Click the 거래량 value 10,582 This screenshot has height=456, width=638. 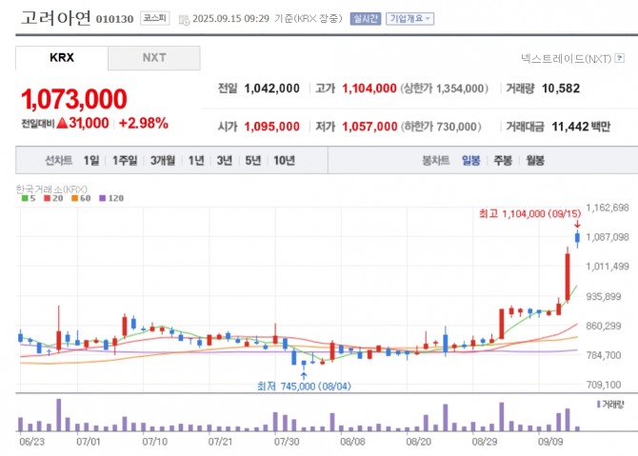[561, 89]
